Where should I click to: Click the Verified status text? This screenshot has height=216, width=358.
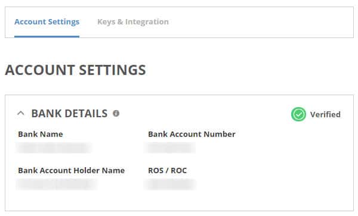(x=325, y=114)
